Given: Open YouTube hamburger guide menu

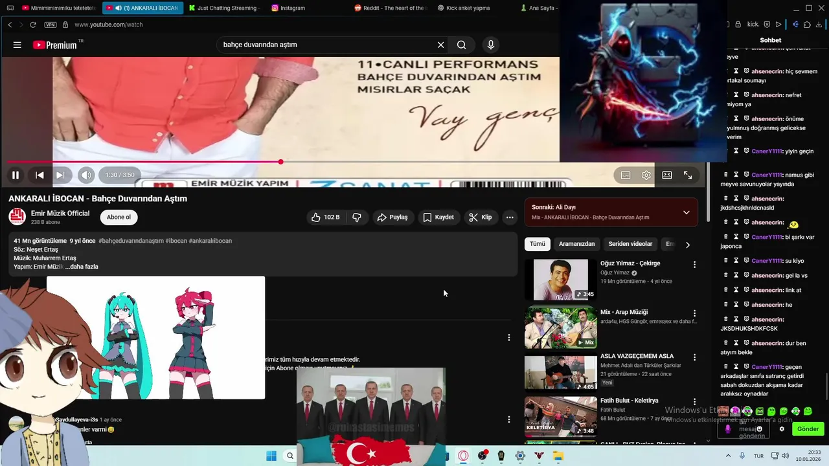Looking at the screenshot, I should pos(17,45).
